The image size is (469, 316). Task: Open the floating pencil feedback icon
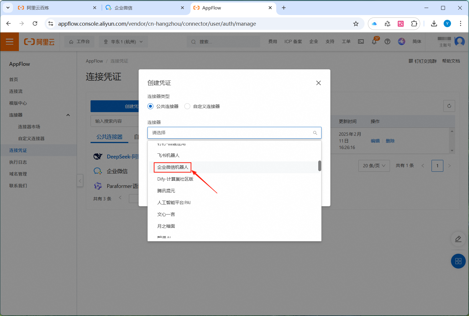click(458, 239)
